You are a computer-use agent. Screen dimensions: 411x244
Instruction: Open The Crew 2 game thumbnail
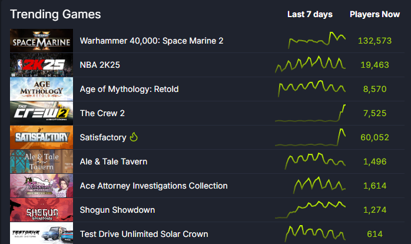tap(41, 113)
